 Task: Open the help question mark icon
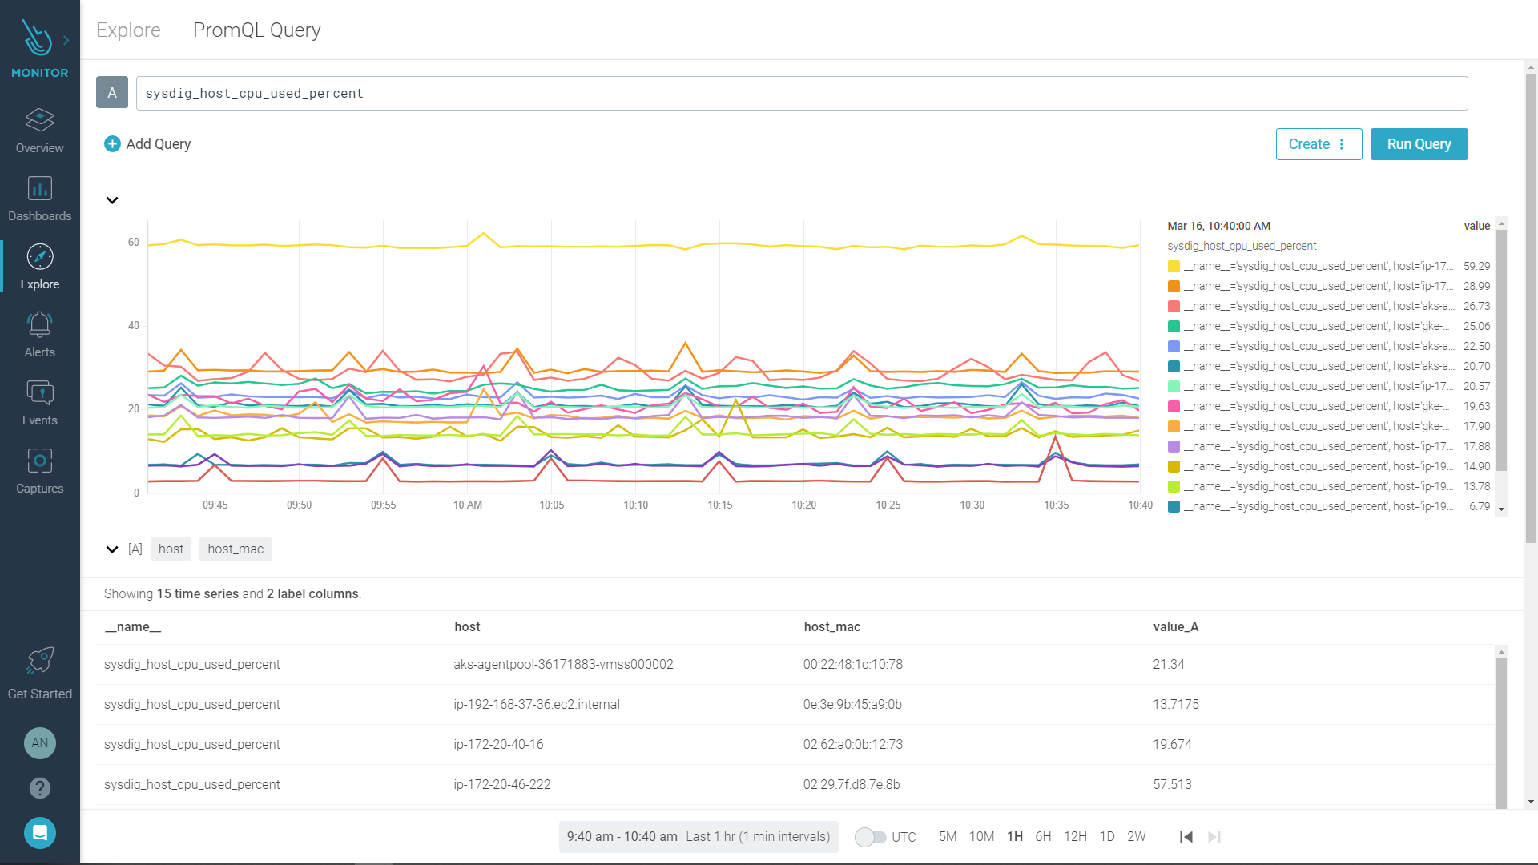(x=39, y=788)
